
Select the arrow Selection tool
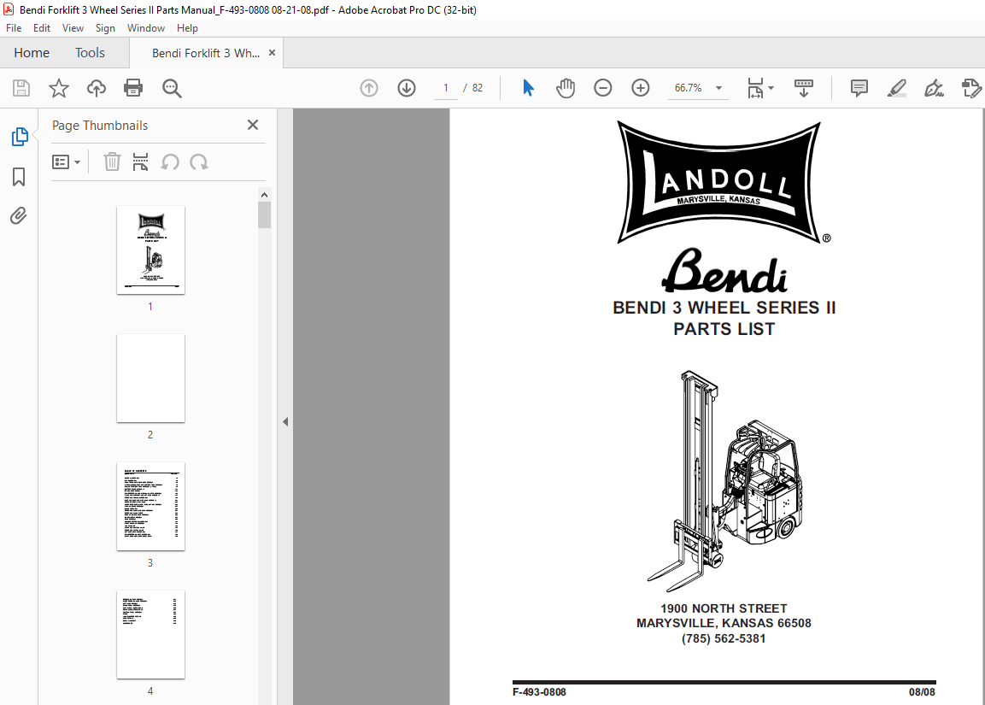[x=528, y=88]
